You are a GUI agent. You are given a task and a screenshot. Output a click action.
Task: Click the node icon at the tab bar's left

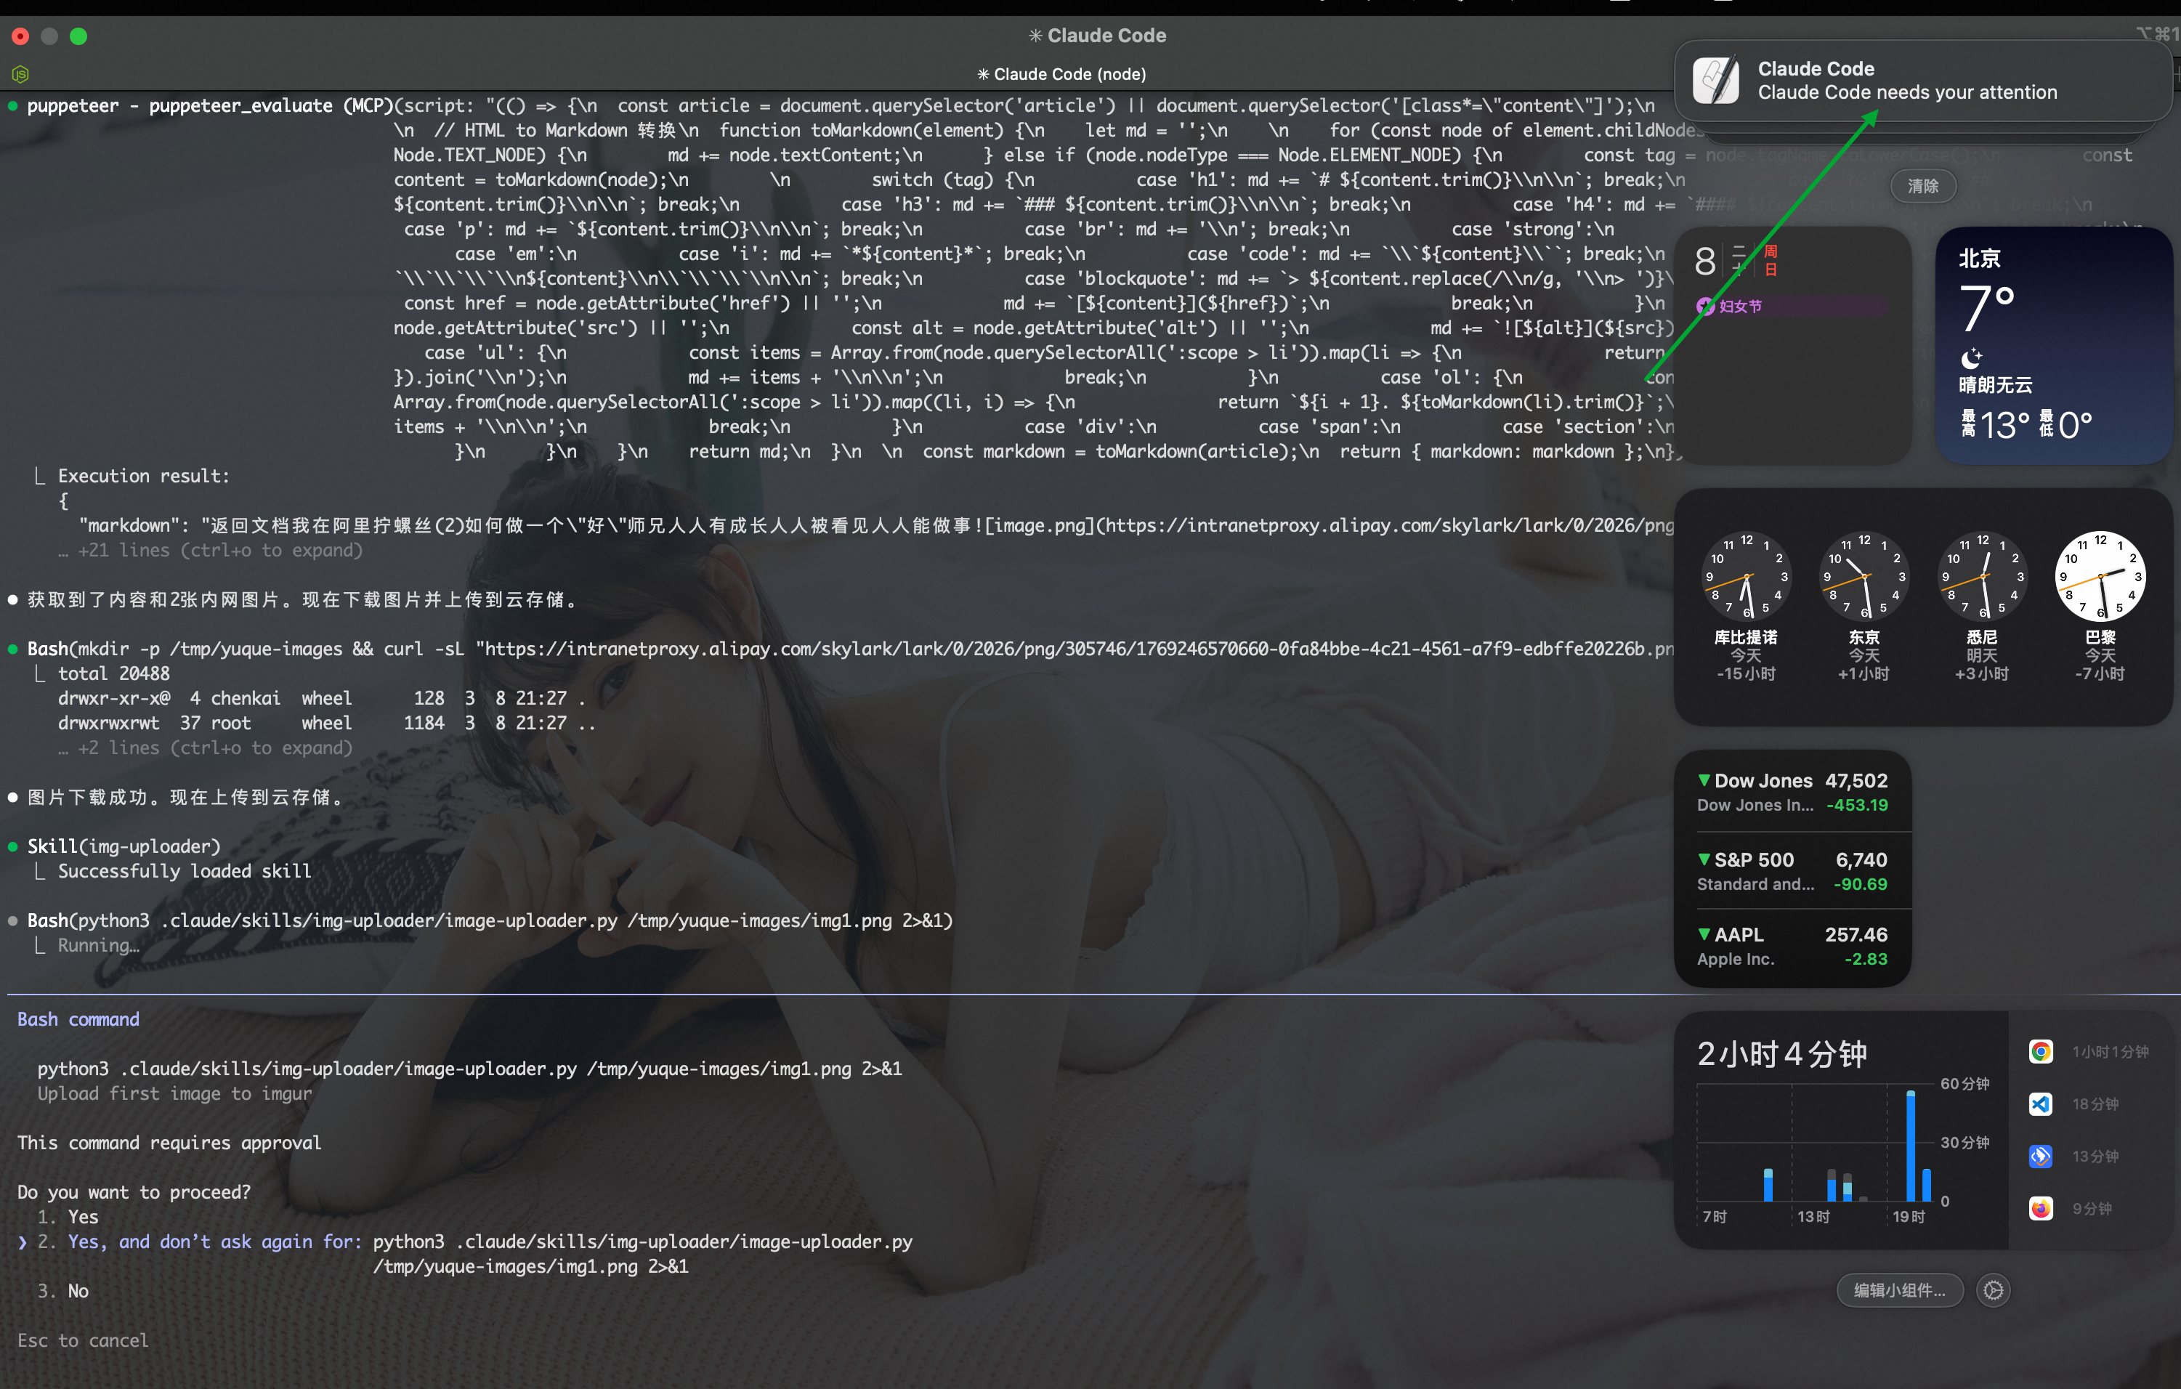tap(20, 74)
